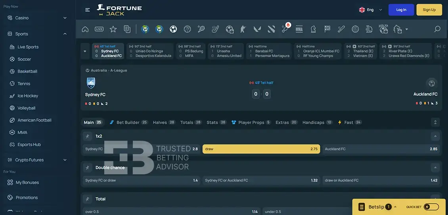This screenshot has height=215, width=448.
Task: Collapse the Double chance market section
Action: [435, 168]
